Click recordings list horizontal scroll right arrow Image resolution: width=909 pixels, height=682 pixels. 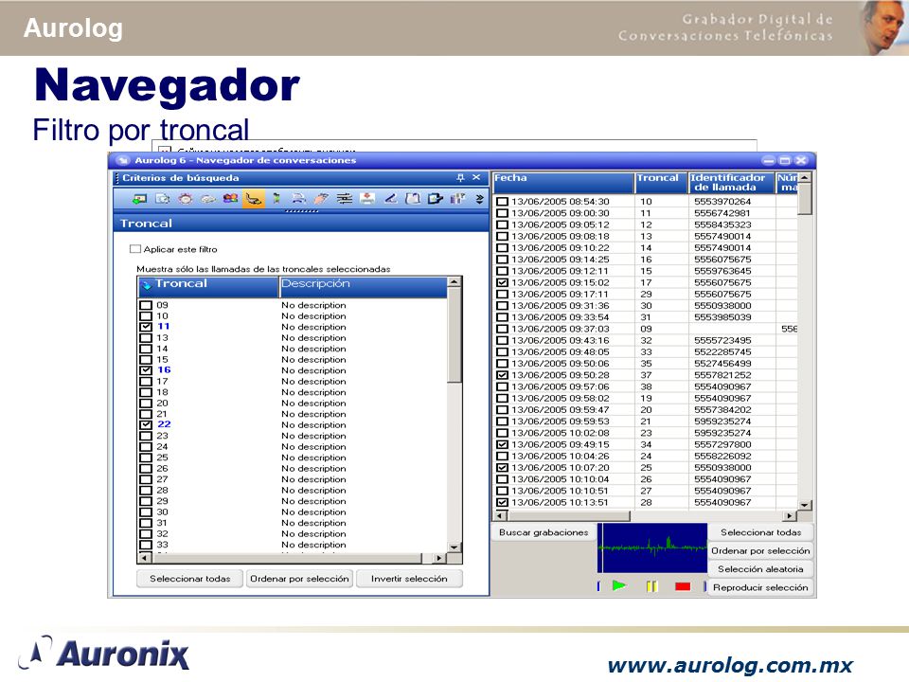pos(789,515)
